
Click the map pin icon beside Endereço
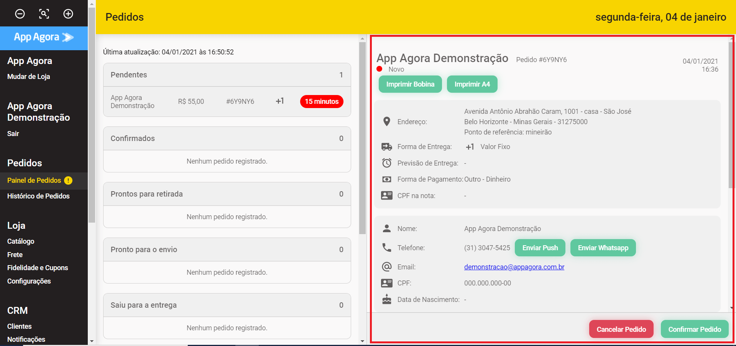pyautogui.click(x=387, y=121)
